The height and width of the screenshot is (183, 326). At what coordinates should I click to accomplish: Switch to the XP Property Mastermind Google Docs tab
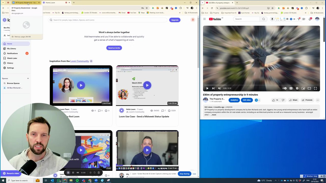[26, 3]
